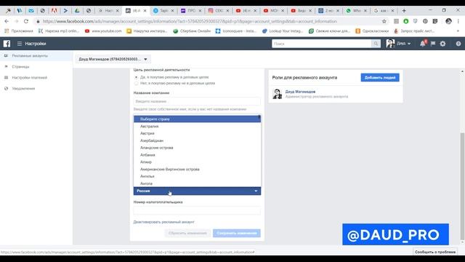
Task: Open Chrome three-dot menu
Action: pos(458,21)
